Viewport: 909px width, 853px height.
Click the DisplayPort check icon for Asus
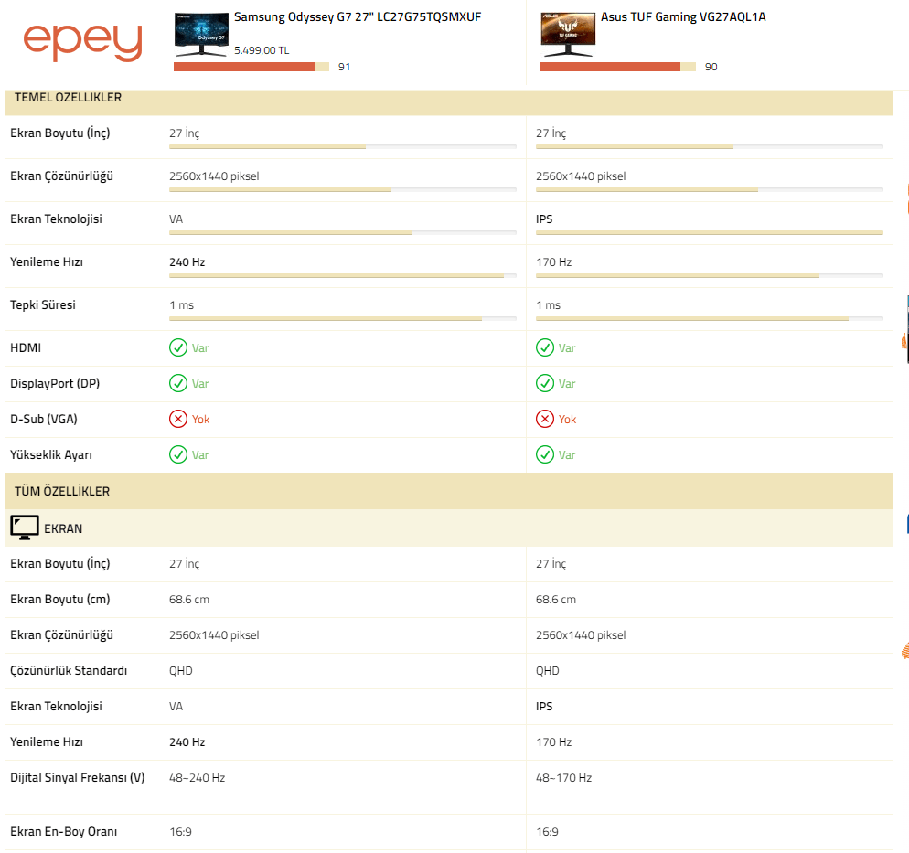click(545, 384)
